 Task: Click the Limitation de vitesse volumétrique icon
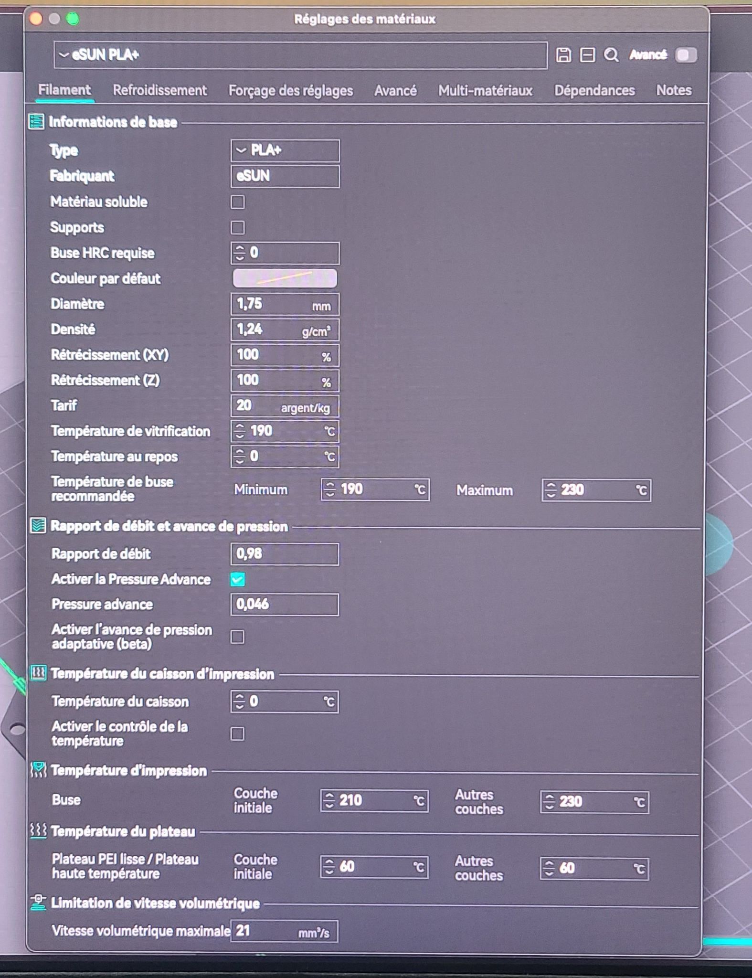point(38,903)
